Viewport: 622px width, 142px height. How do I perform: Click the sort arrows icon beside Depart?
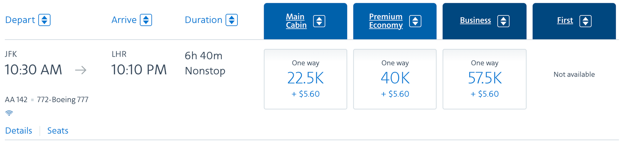pyautogui.click(x=44, y=20)
